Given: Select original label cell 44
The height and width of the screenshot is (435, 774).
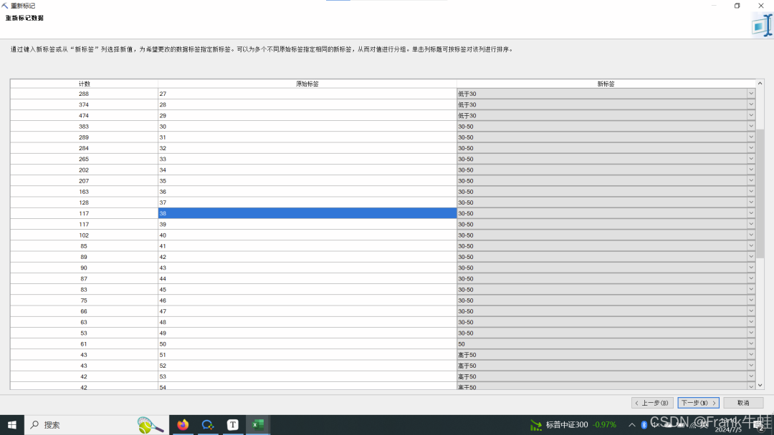Looking at the screenshot, I should 307,279.
